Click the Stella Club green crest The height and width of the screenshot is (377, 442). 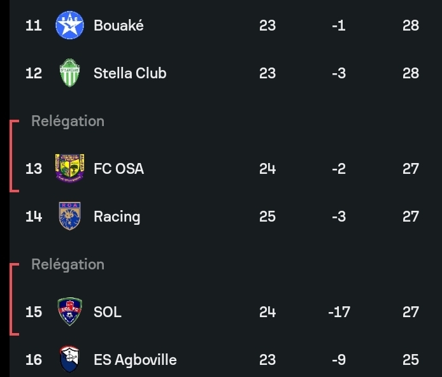[x=69, y=73]
